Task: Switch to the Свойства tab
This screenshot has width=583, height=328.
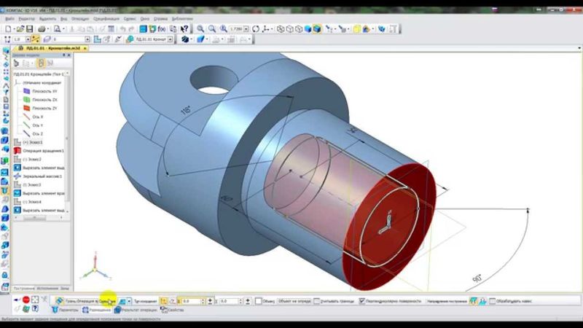Action: tap(172, 309)
